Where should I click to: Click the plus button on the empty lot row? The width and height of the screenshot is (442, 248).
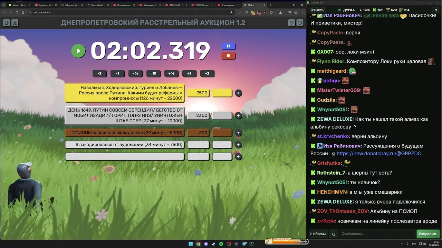pos(238,157)
